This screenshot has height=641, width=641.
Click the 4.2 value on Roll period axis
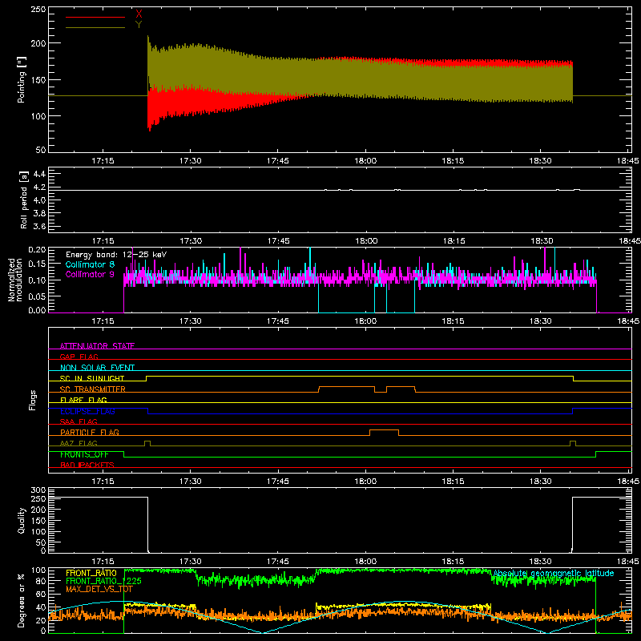[x=38, y=187]
